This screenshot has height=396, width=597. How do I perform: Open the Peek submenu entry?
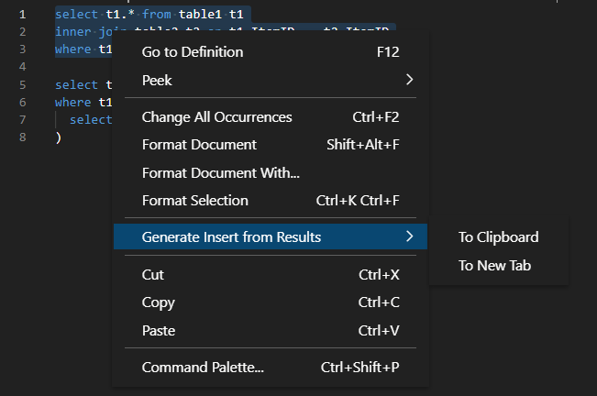pos(157,80)
